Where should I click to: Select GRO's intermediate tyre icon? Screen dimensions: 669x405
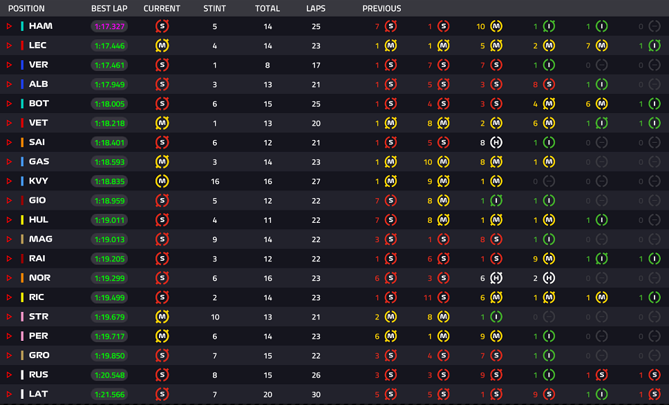pyautogui.click(x=549, y=355)
